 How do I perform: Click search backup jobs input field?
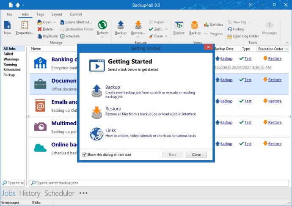point(159,183)
